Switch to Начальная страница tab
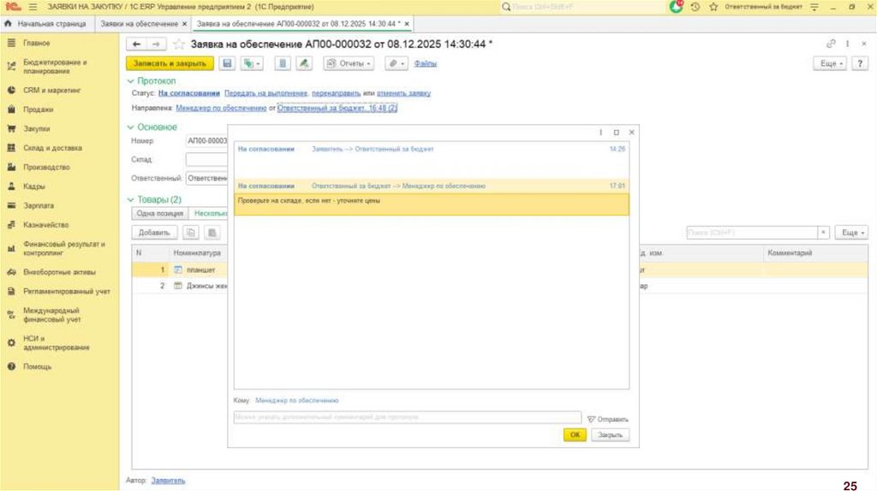Viewport: 877px width, 491px height. pos(46,24)
